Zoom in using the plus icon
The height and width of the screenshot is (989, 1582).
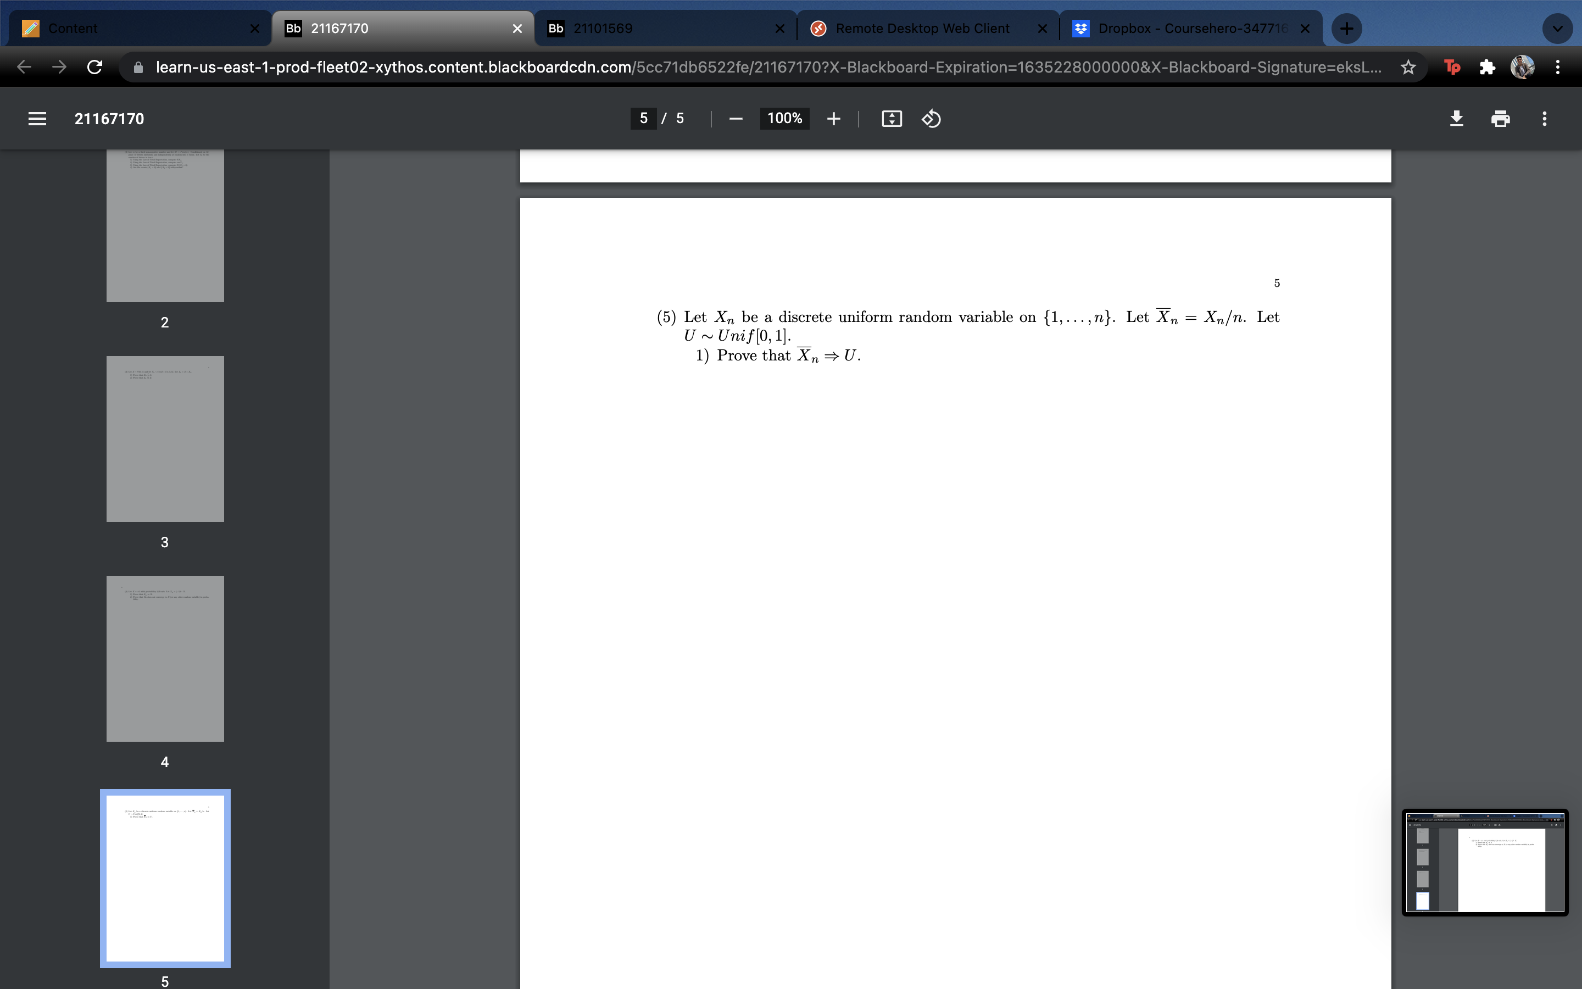pyautogui.click(x=834, y=118)
